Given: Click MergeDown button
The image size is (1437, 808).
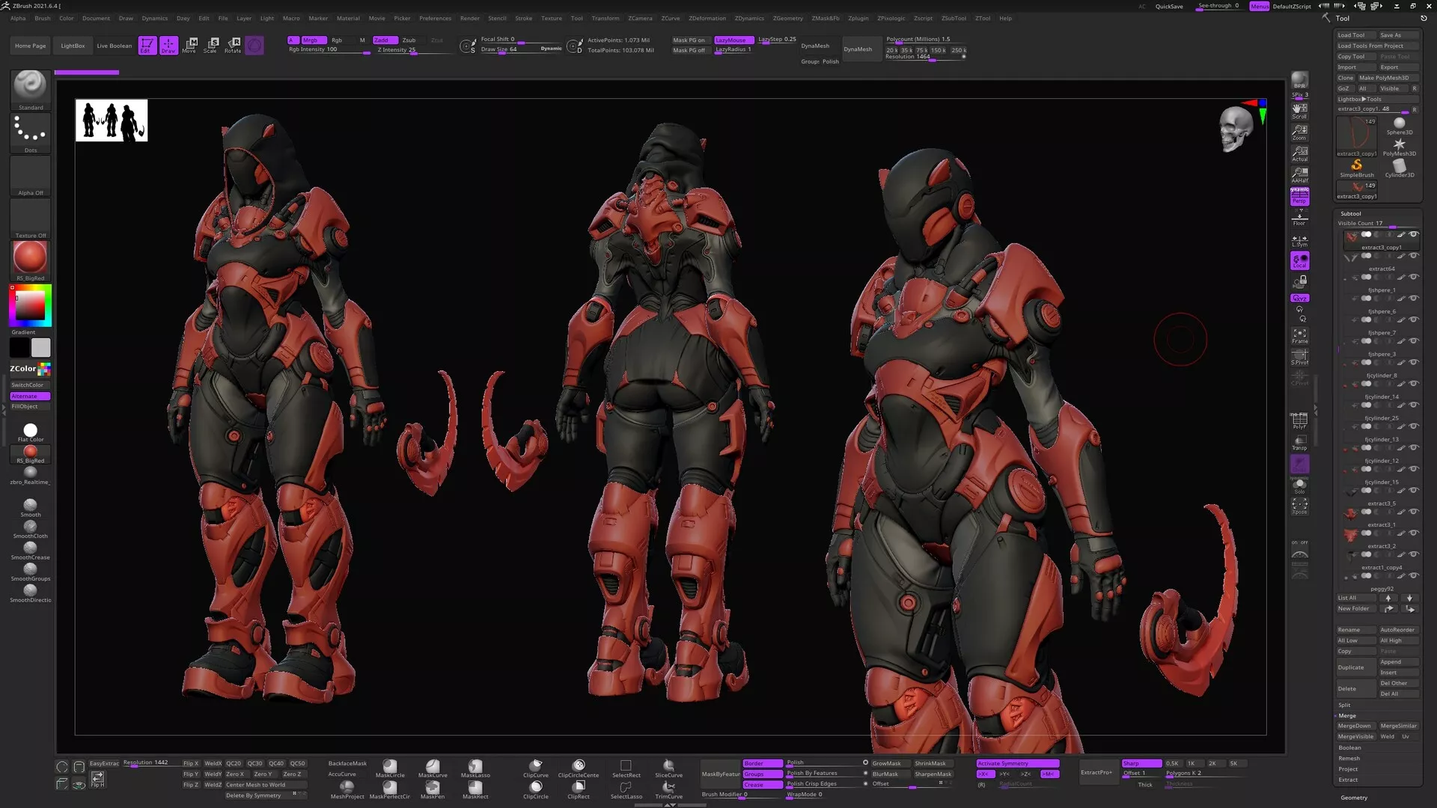Looking at the screenshot, I should (x=1355, y=726).
